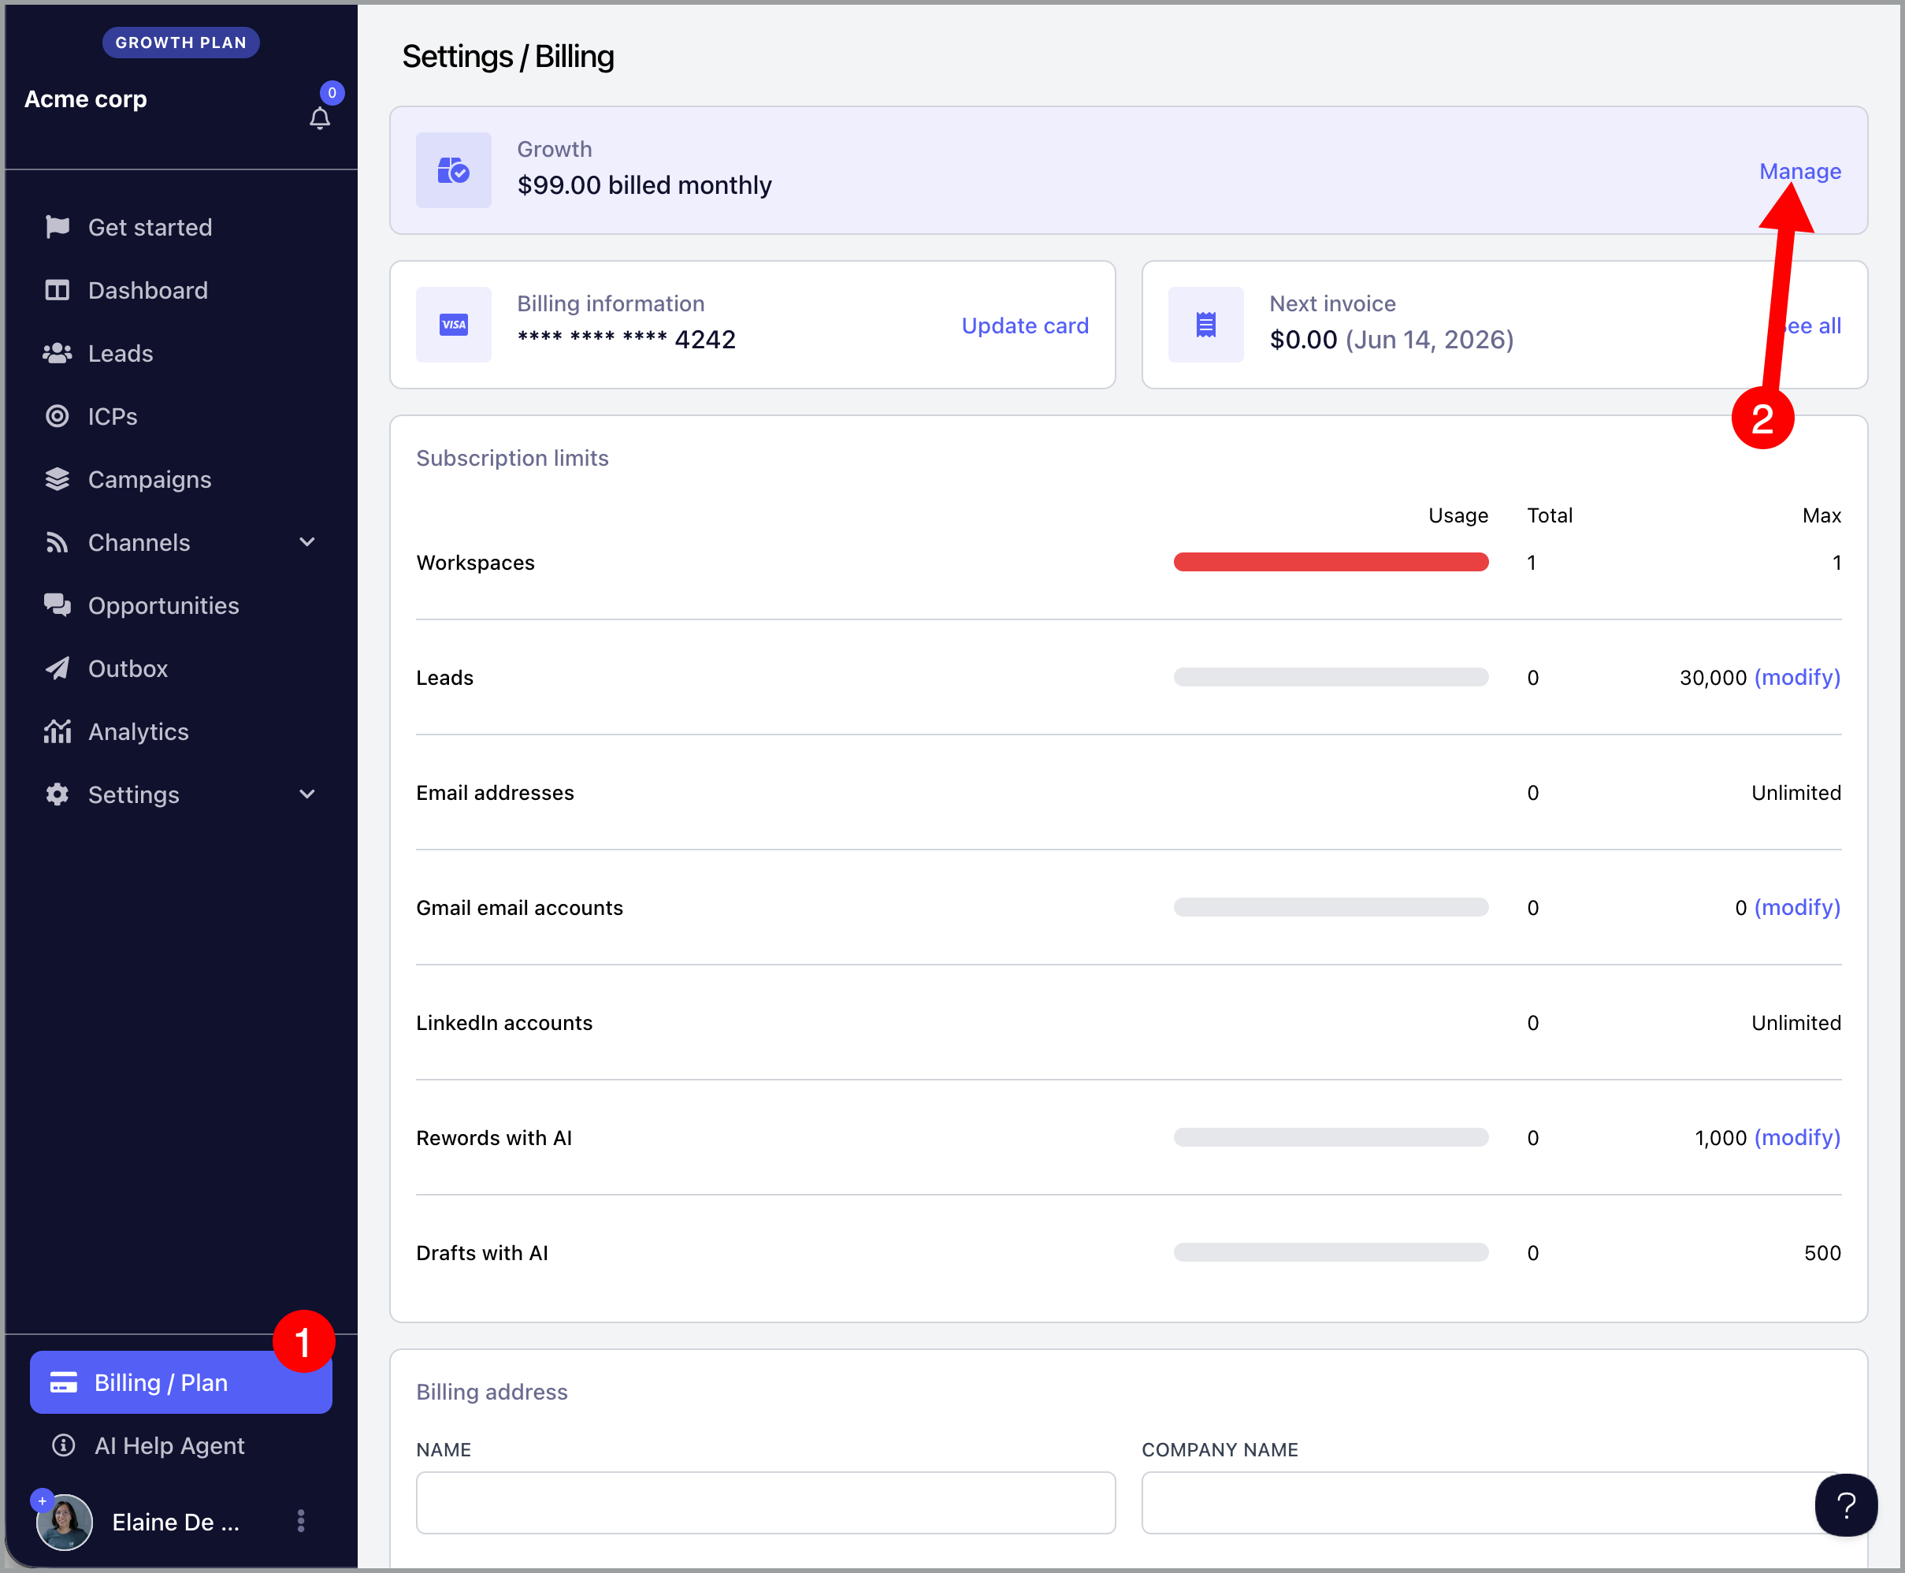
Task: Click the Opportunities chat bubbles icon
Action: pos(57,605)
